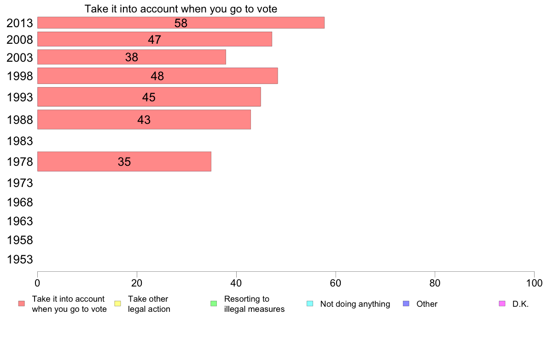Click the 1988 bar showing 43

pos(144,119)
